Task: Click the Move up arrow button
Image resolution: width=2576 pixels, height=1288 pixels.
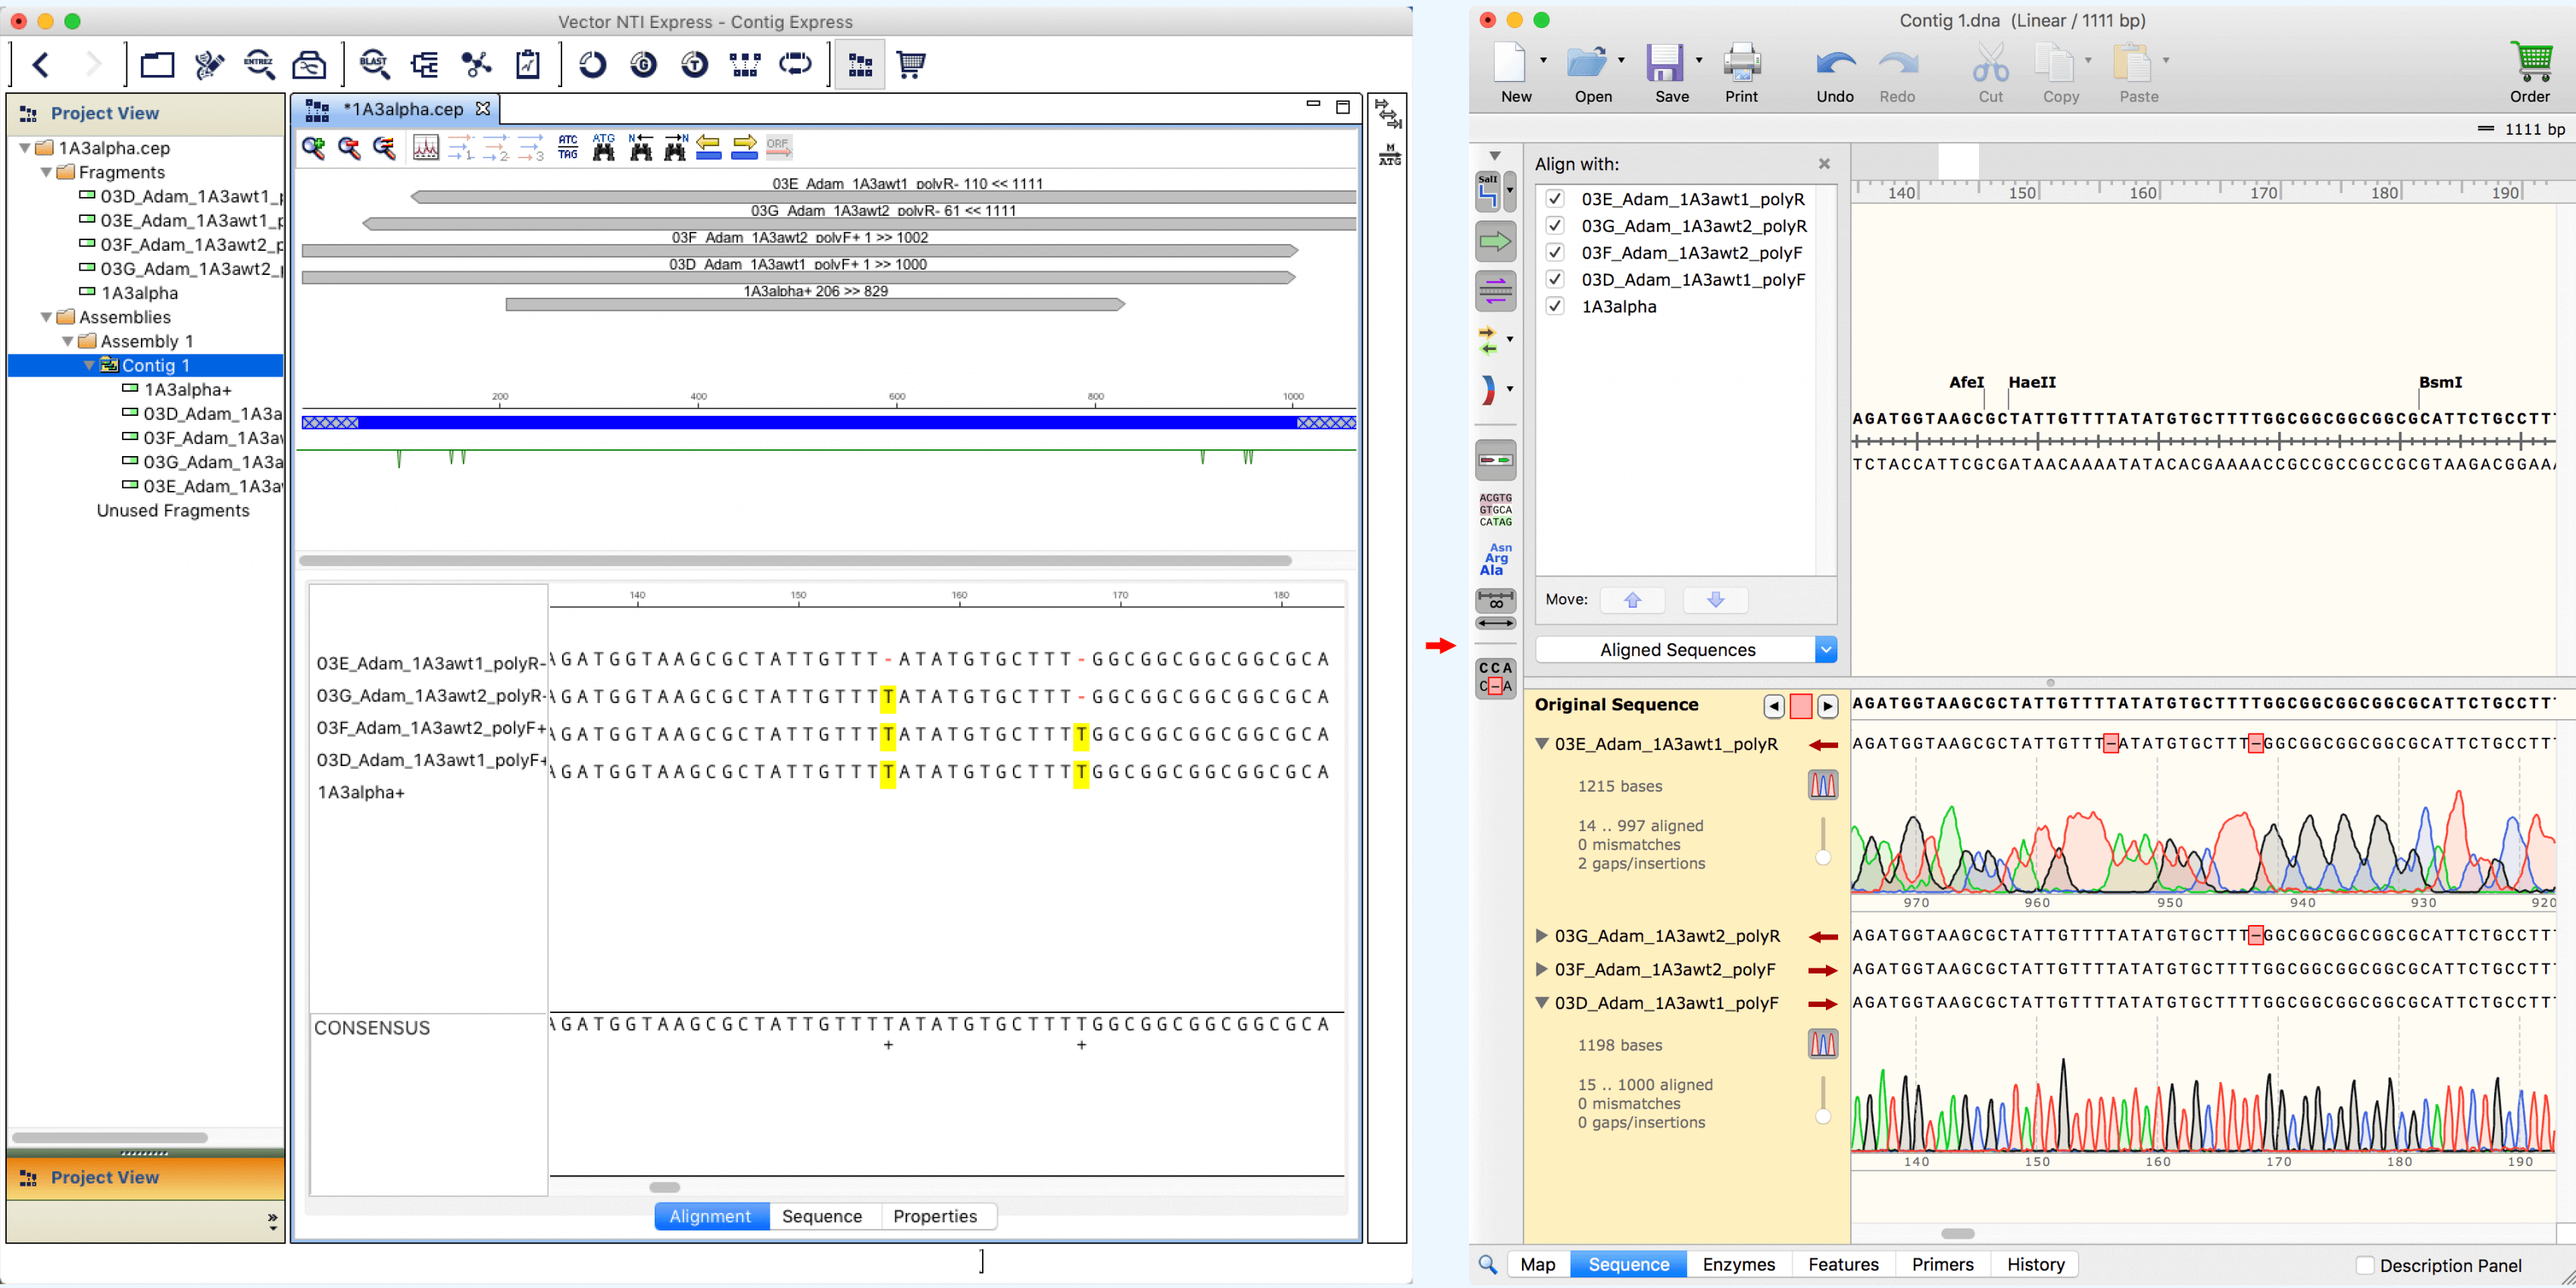Action: pos(1633,600)
